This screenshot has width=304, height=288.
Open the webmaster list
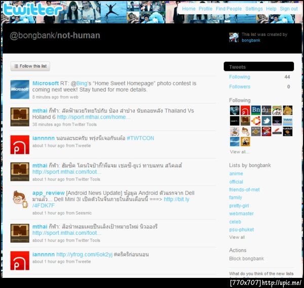pos(241,214)
